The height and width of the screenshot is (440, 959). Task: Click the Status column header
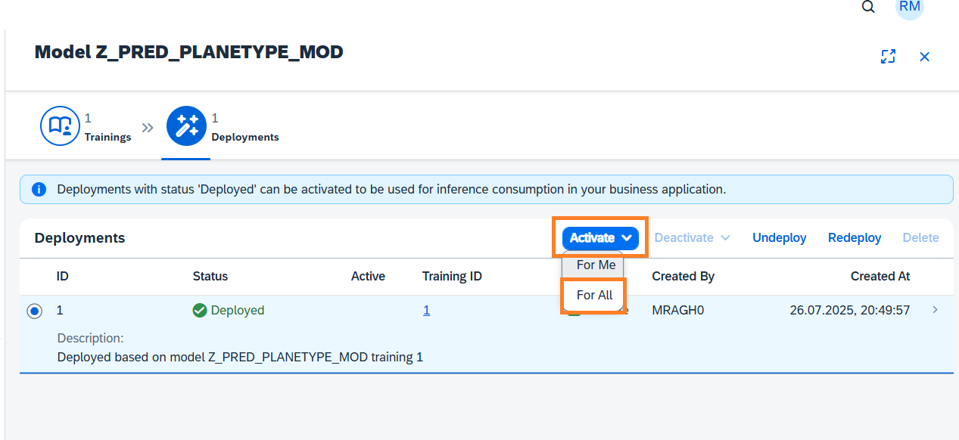(210, 277)
